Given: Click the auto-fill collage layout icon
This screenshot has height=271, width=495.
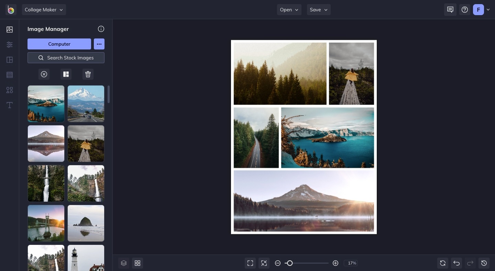Looking at the screenshot, I should tap(66, 74).
